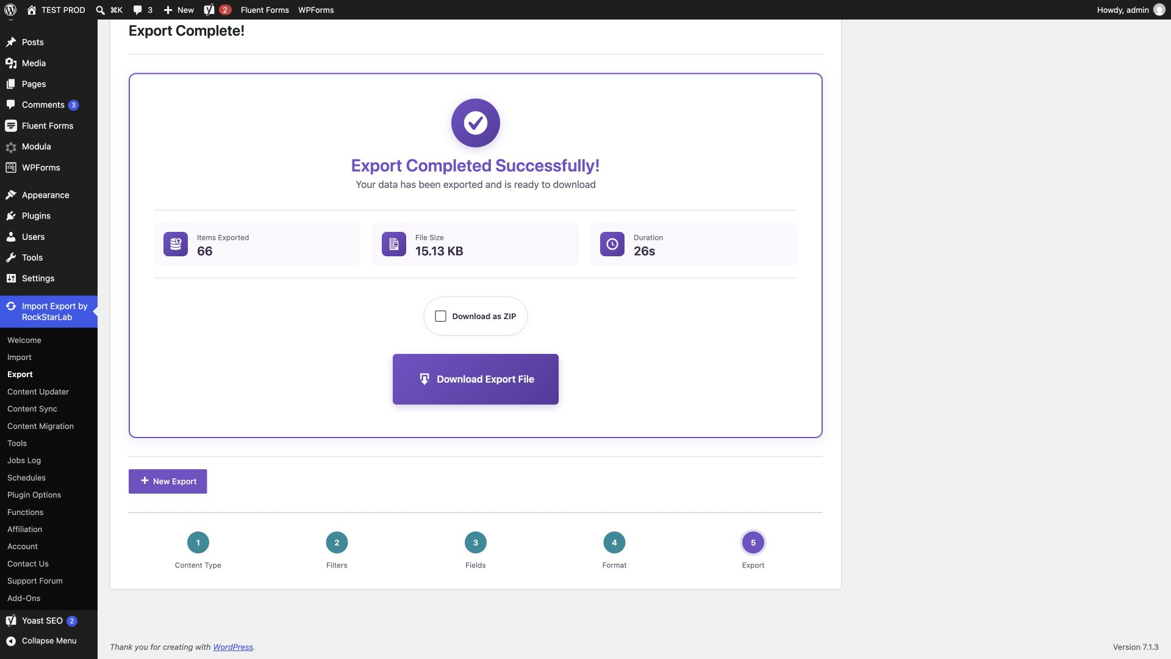Viewport: 1171px width, 659px height.
Task: Click the Collapse Menu arrow icon
Action: click(11, 641)
